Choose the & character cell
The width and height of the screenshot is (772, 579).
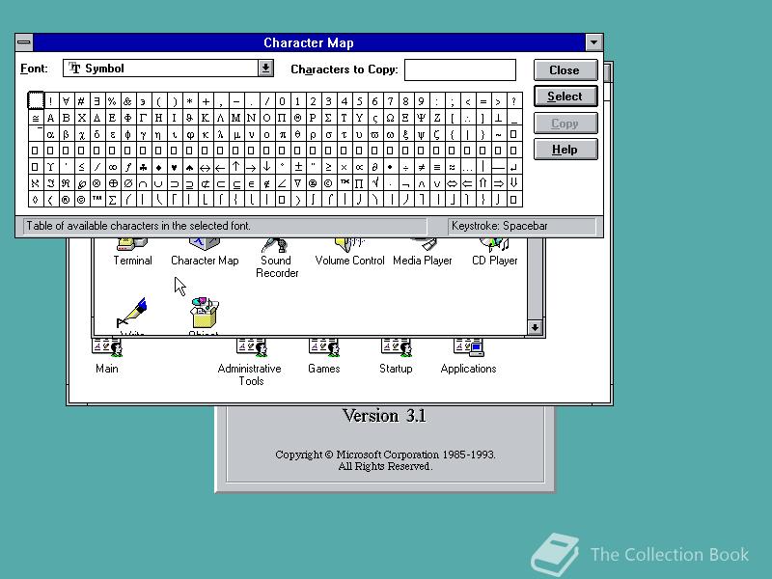point(127,100)
